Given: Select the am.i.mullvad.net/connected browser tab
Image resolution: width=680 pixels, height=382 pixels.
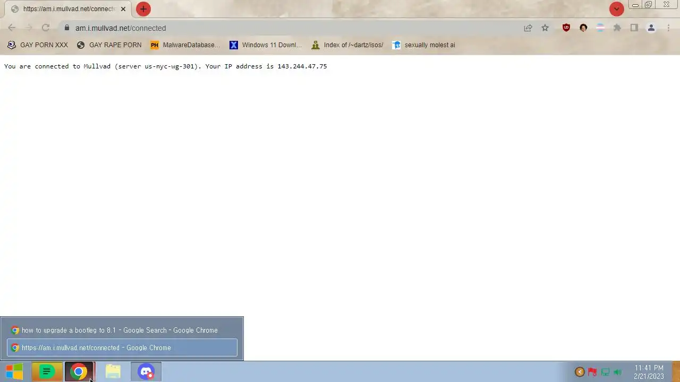Looking at the screenshot, I should [x=68, y=9].
